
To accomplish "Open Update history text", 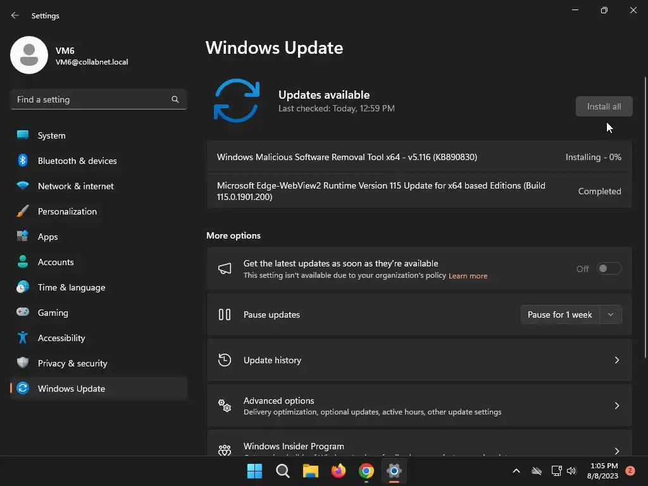I will [272, 360].
